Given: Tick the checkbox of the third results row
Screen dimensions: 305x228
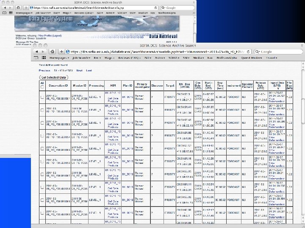Looking at the screenshot, I should [42, 123].
